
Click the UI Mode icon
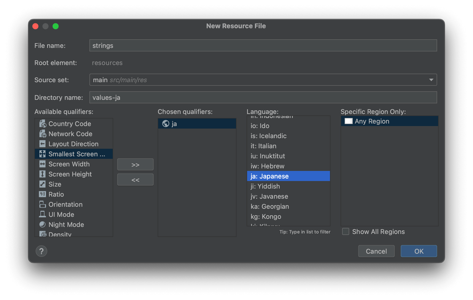pyautogui.click(x=42, y=215)
